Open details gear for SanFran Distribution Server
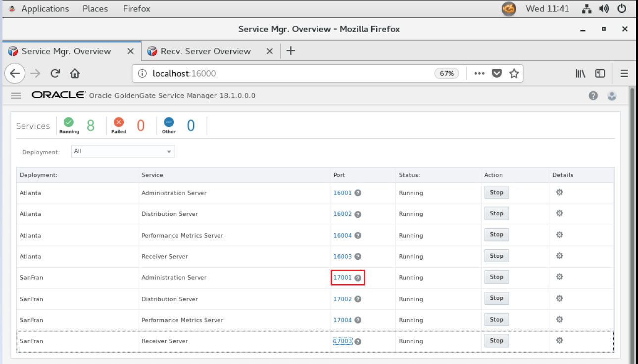 coord(560,298)
